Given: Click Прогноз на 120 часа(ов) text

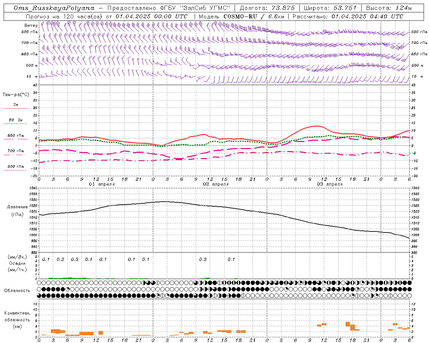Looking at the screenshot, I should (x=64, y=16).
